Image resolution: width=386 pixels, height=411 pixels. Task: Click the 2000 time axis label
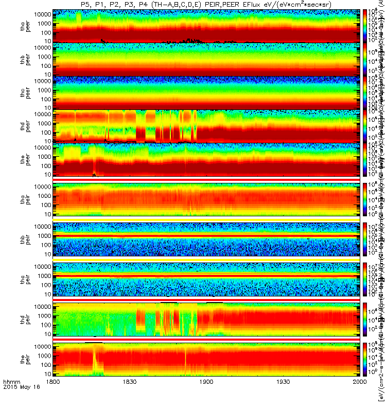click(359, 382)
